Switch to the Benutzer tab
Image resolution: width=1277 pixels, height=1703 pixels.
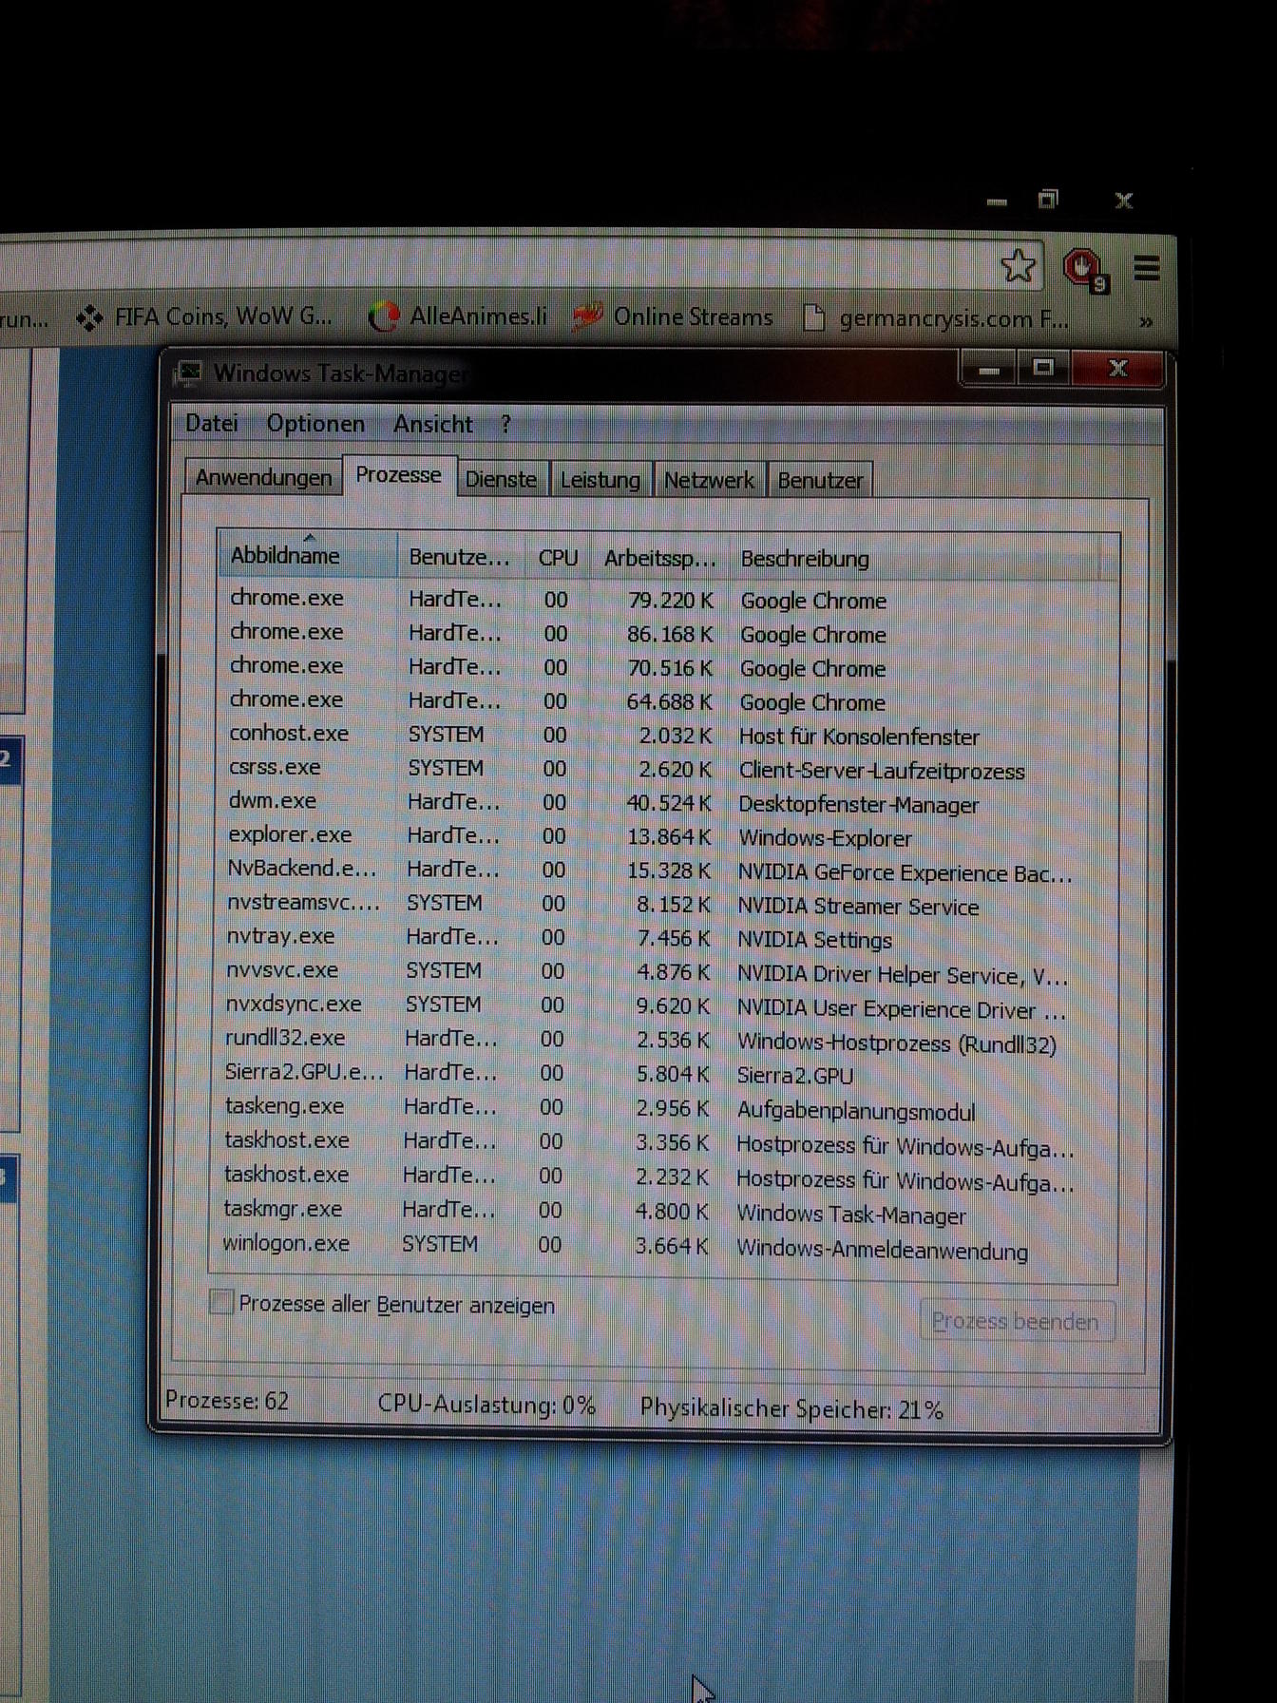pos(820,480)
